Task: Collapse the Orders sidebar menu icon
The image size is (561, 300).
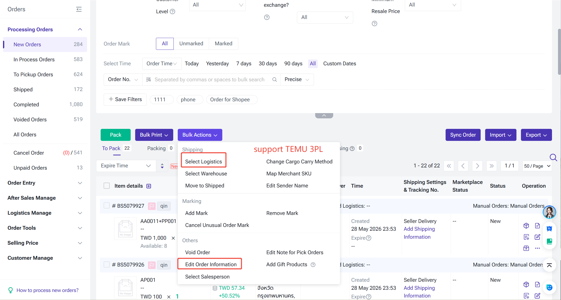Action: point(79,9)
